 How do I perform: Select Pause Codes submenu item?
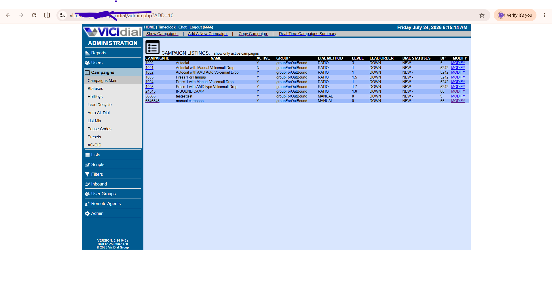tap(99, 129)
